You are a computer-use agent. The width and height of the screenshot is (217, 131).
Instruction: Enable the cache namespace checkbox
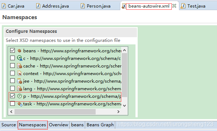[12, 66]
